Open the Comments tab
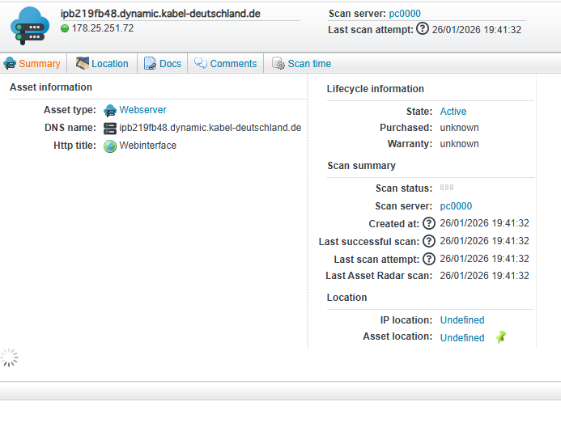561x423 pixels. pos(233,64)
